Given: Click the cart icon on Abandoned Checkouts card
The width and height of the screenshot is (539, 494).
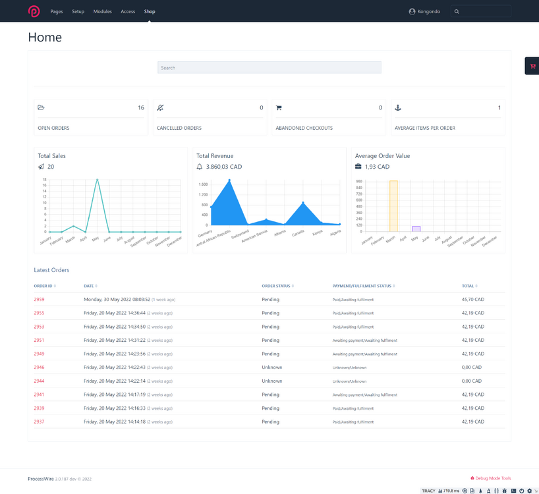Looking at the screenshot, I should point(279,107).
